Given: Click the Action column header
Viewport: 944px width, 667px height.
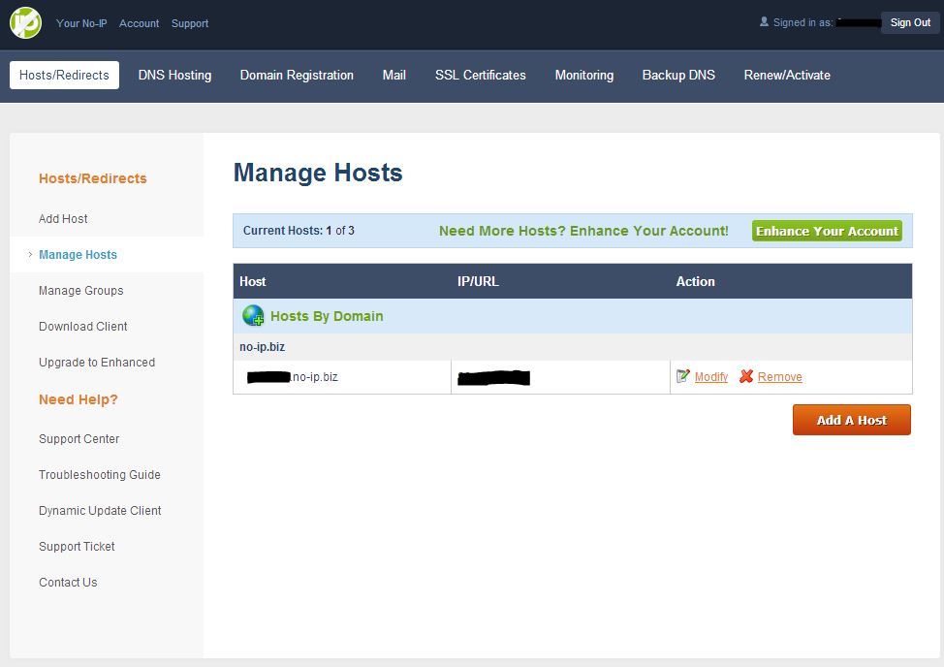Looking at the screenshot, I should tap(695, 281).
